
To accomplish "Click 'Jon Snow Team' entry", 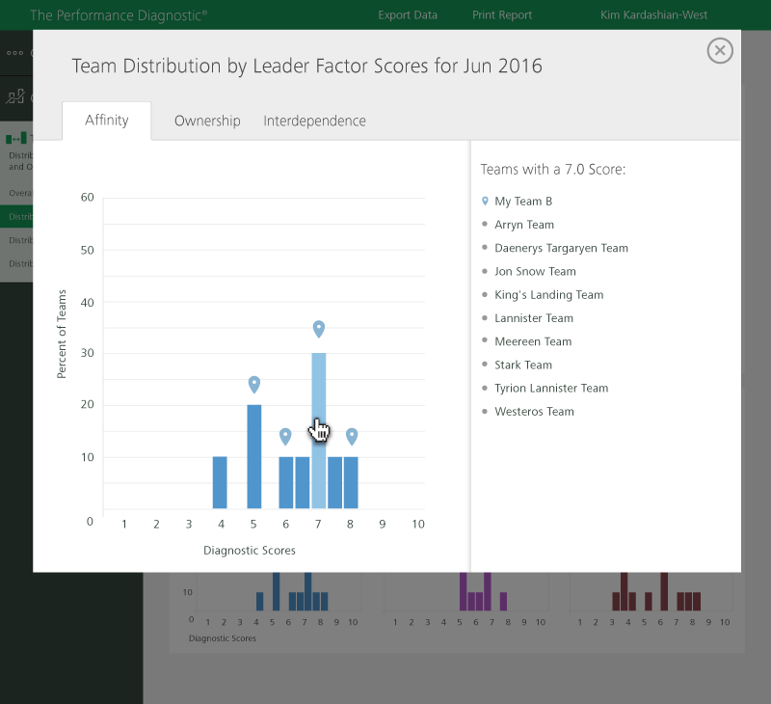I will click(535, 272).
